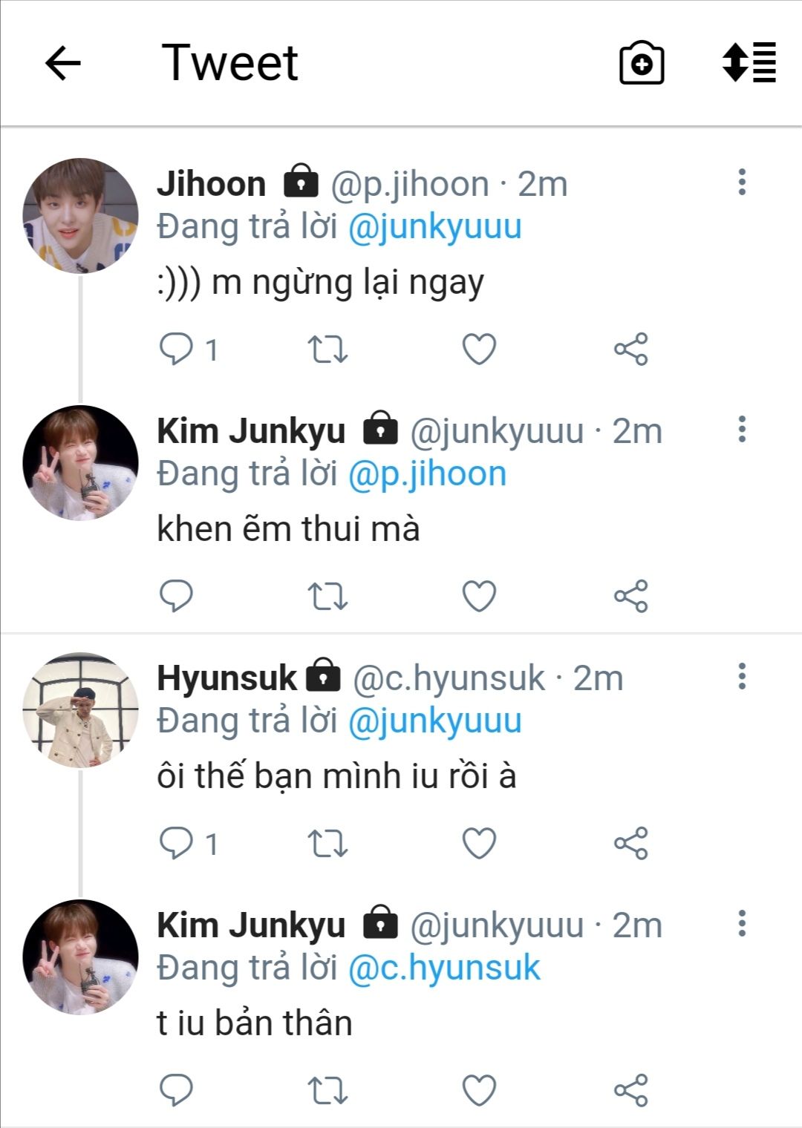Open the sort replies icon
802x1128 pixels.
[x=749, y=62]
